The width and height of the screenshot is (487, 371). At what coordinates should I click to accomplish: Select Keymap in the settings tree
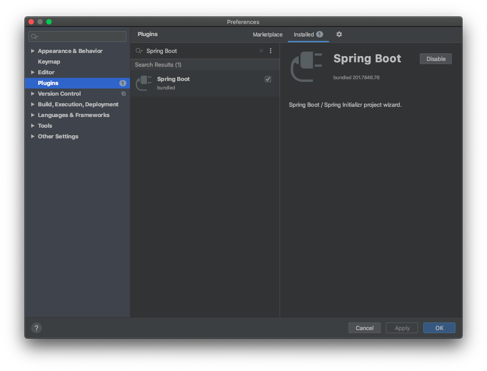49,62
